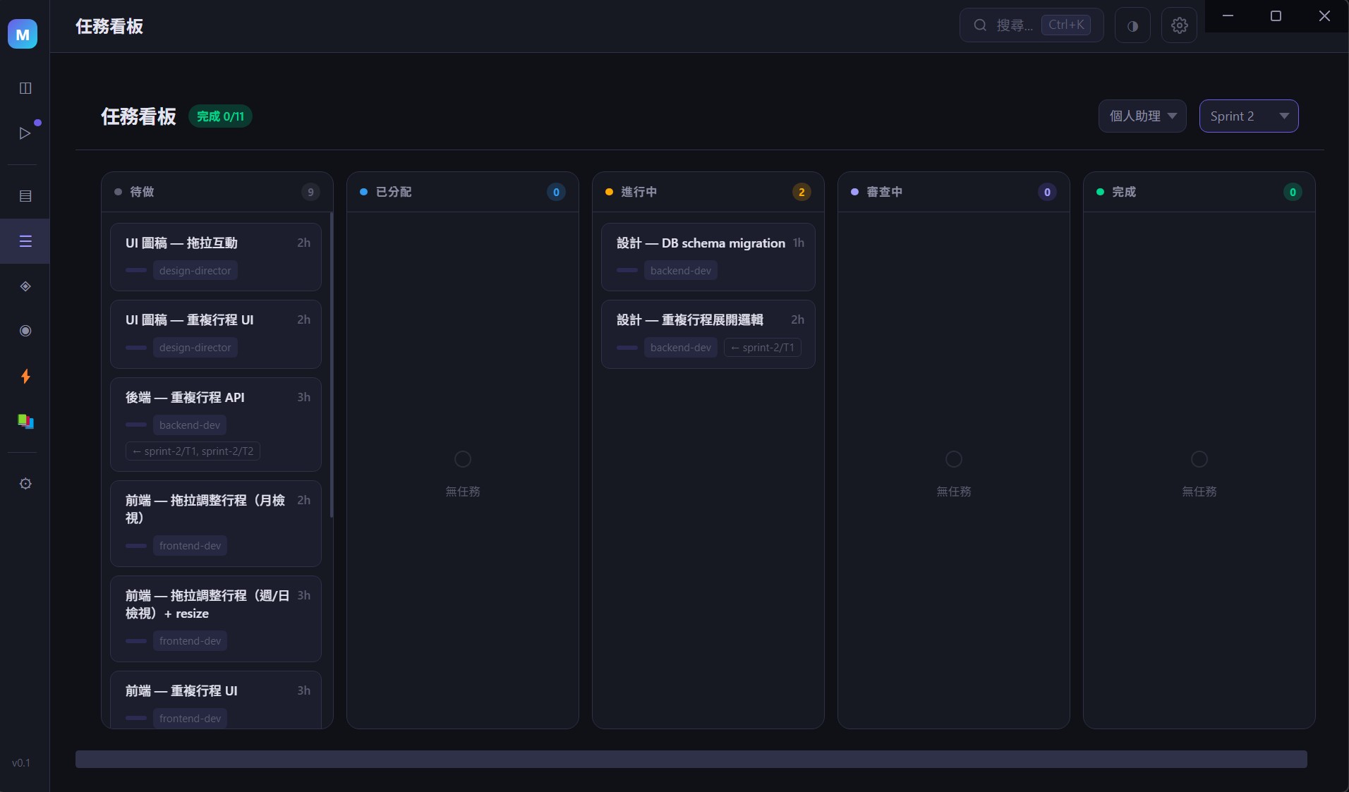
Task: Click the diamond milestone icon in sidebar
Action: [x=25, y=286]
